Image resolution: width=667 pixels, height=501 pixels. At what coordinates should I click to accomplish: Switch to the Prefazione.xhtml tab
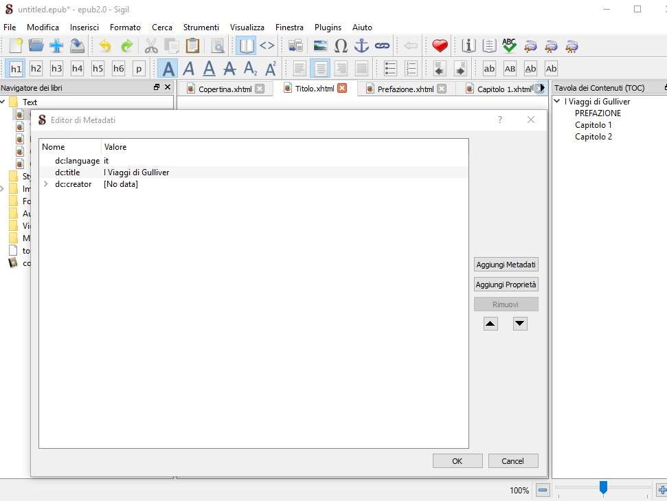[x=405, y=89]
